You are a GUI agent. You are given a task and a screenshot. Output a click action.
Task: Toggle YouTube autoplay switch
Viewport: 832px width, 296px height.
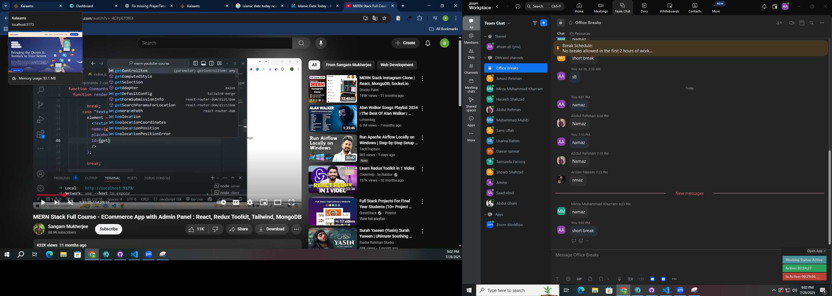[x=221, y=203]
